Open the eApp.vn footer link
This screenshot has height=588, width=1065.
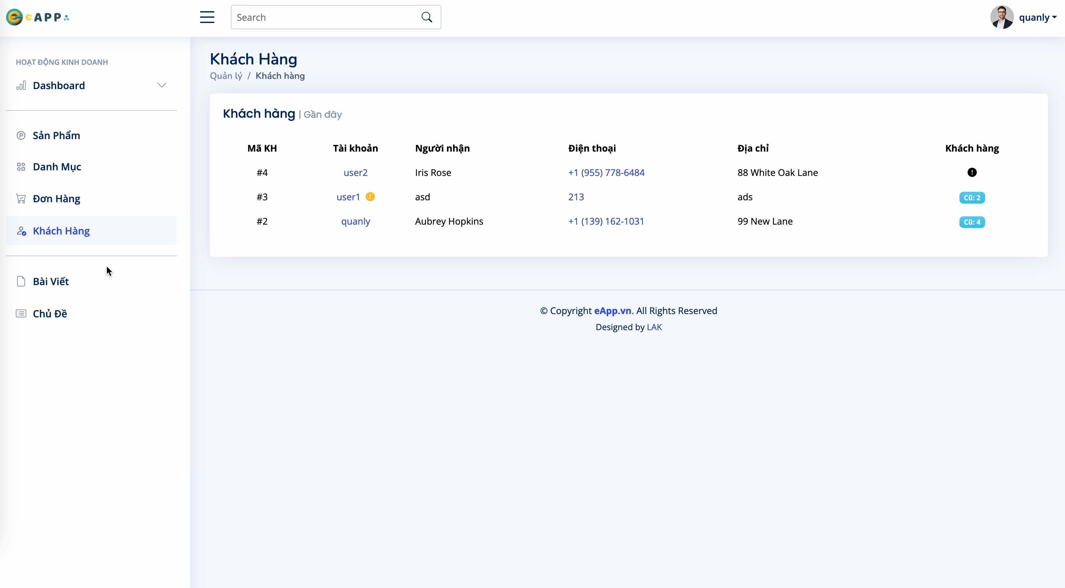(613, 311)
